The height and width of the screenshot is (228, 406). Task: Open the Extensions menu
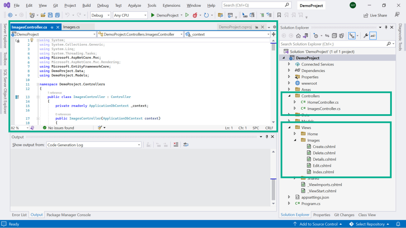click(x=172, y=5)
